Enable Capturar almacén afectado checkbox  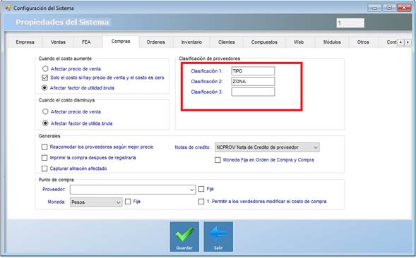click(x=44, y=168)
